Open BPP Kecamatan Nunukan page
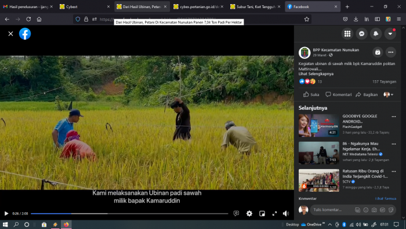The width and height of the screenshot is (406, 229). click(336, 50)
